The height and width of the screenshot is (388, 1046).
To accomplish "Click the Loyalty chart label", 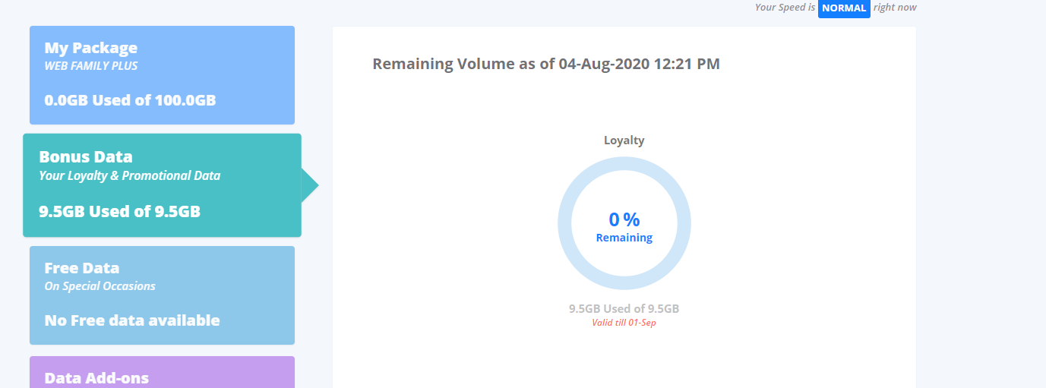I will [624, 140].
